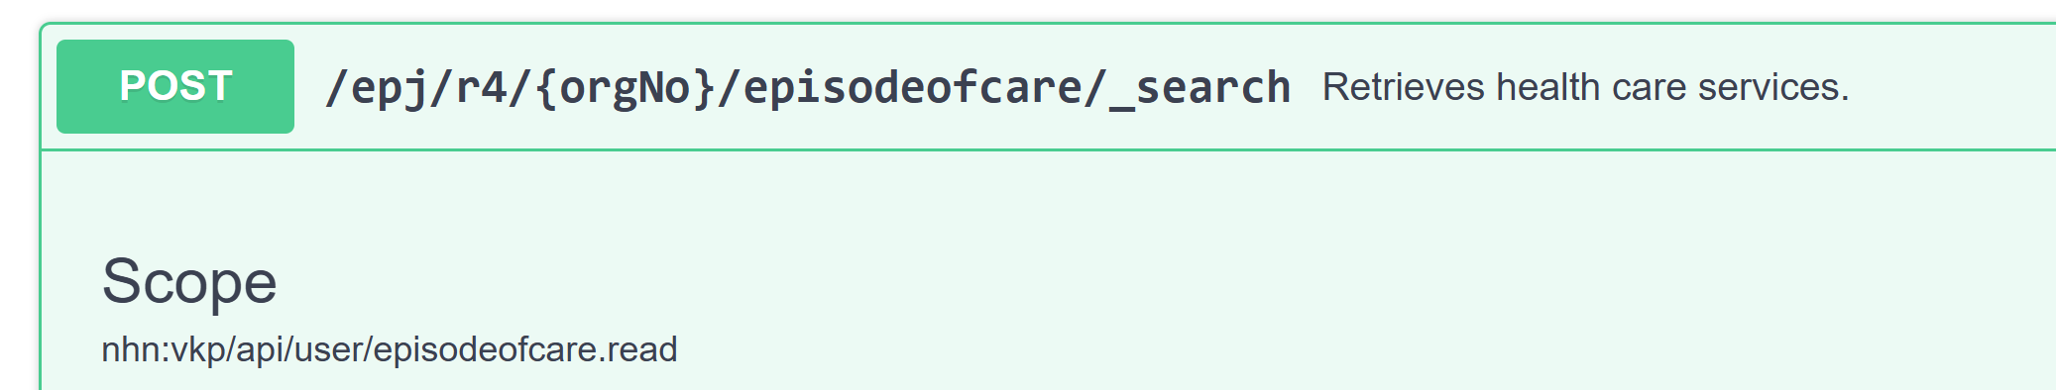Collapse the episodeofcare/_search operation header
The image size is (2056, 390).
tap(1049, 86)
